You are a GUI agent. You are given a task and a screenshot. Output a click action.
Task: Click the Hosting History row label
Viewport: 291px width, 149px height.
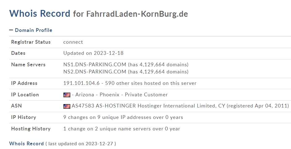click(31, 129)
